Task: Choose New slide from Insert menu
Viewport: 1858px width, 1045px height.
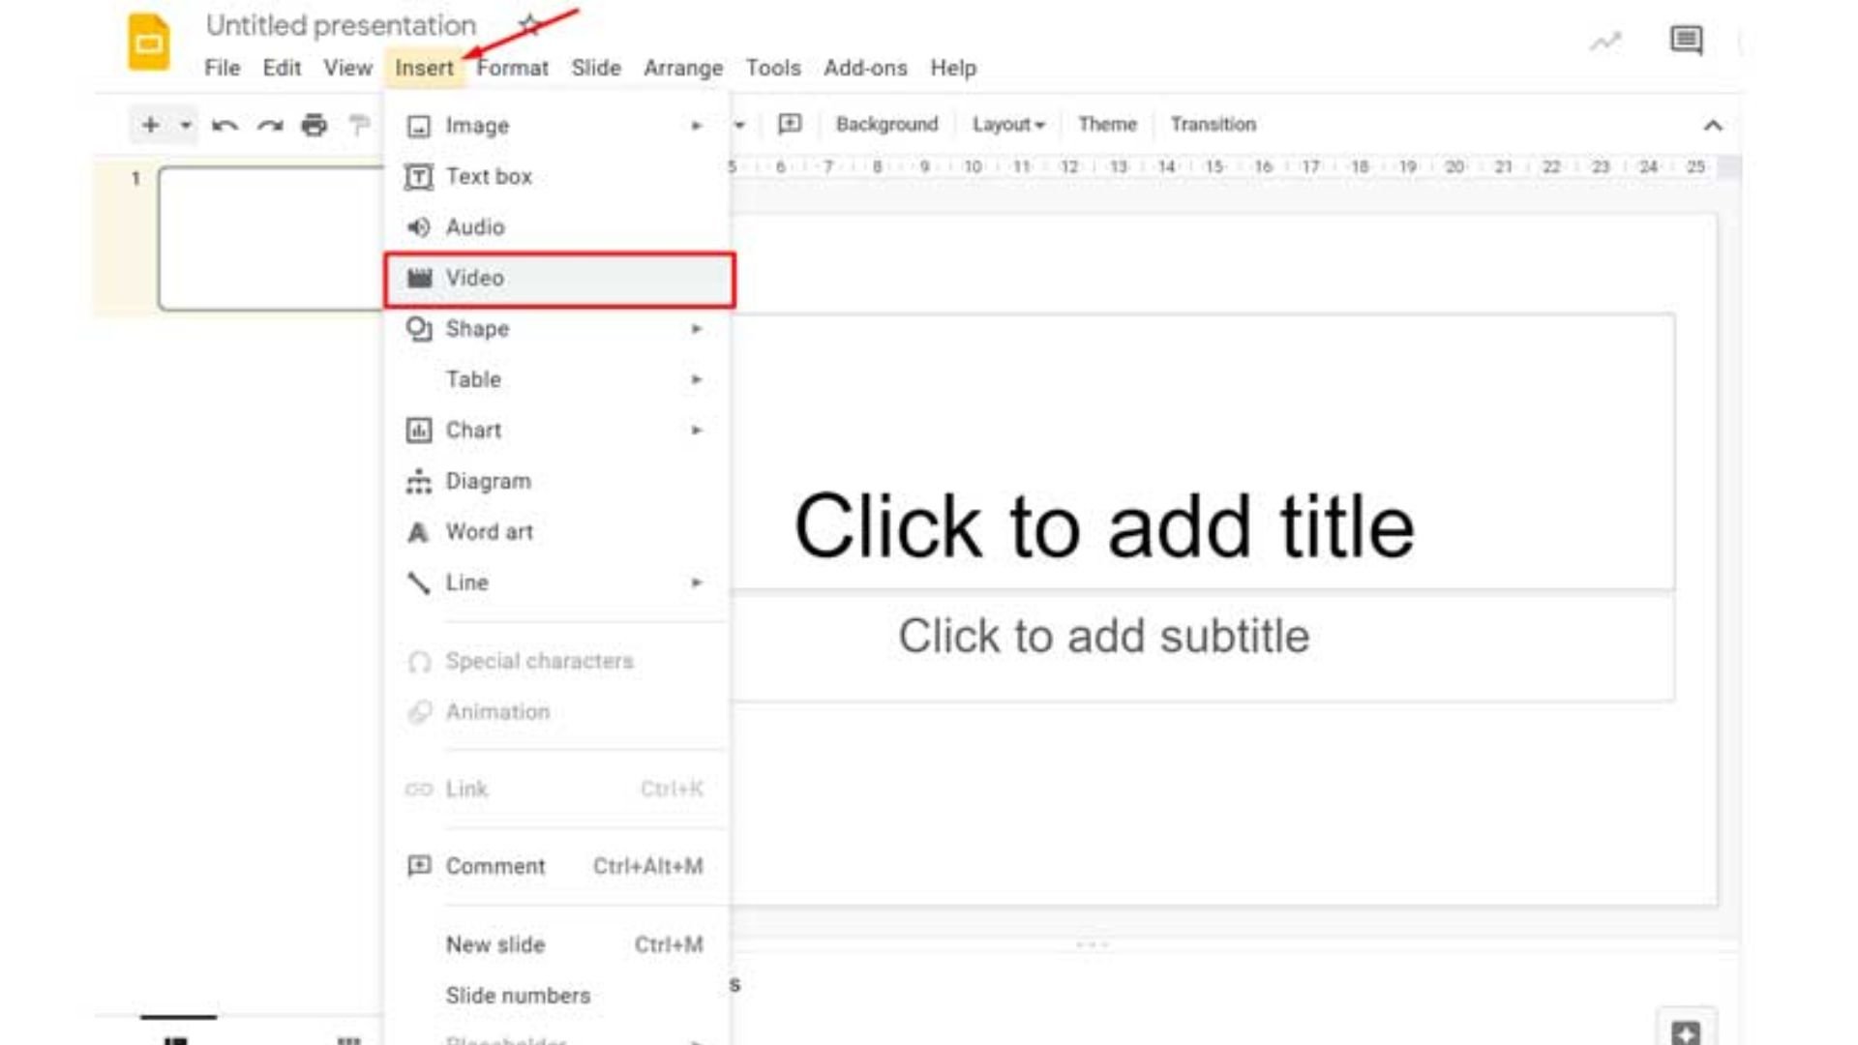Action: pyautogui.click(x=557, y=944)
